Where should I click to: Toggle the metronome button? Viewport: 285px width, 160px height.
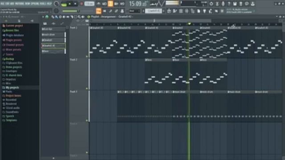98,4
